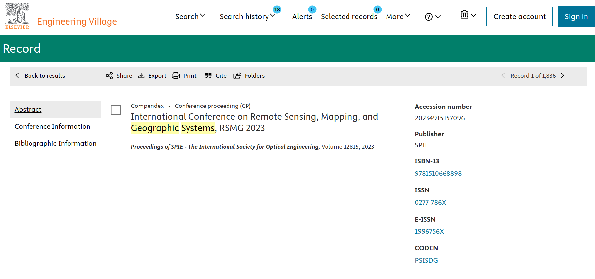Screen dimensions: 595x279
Task: Click the Elsevier tree logo
Action: pos(17,16)
